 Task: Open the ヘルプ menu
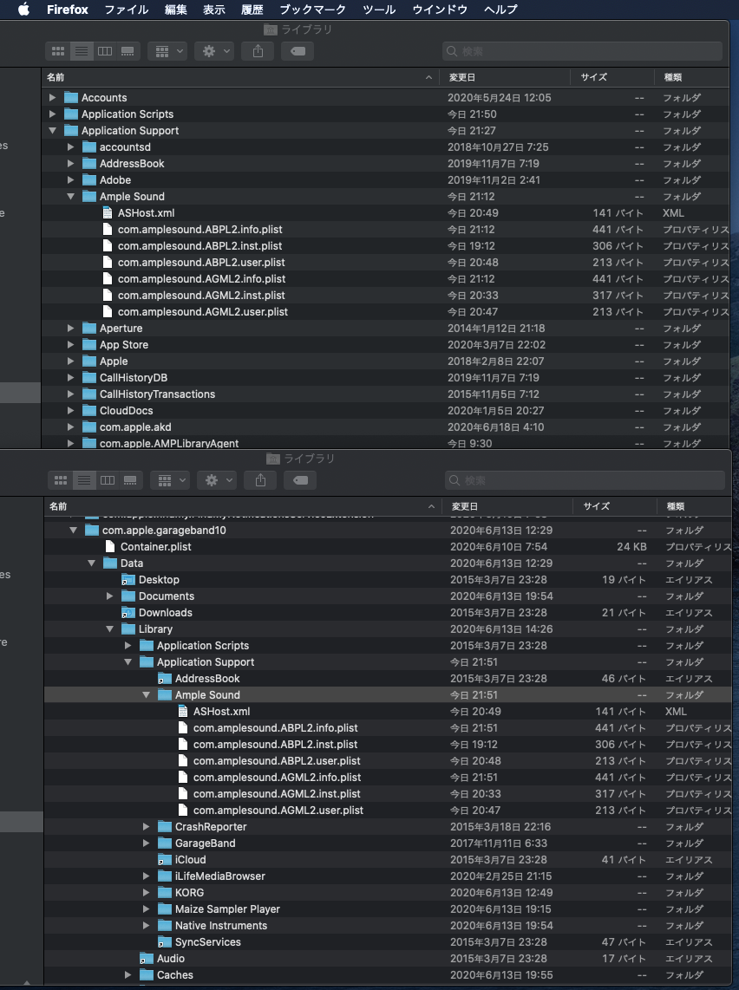500,10
